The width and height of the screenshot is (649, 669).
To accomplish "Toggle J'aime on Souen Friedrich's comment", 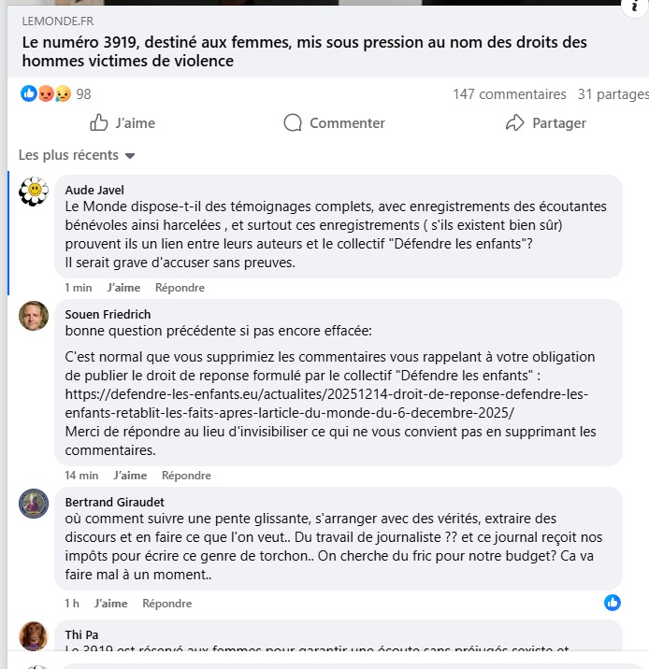I will tap(130, 476).
